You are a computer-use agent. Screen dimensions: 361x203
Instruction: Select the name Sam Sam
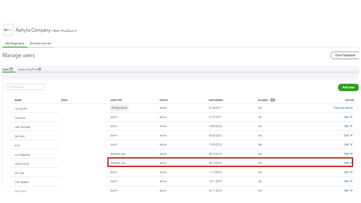tap(20, 136)
